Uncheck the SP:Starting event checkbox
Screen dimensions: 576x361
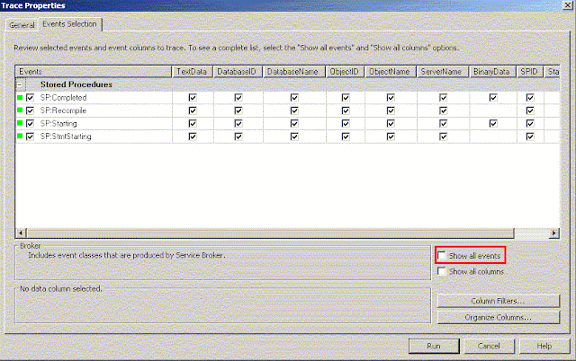pos(30,124)
